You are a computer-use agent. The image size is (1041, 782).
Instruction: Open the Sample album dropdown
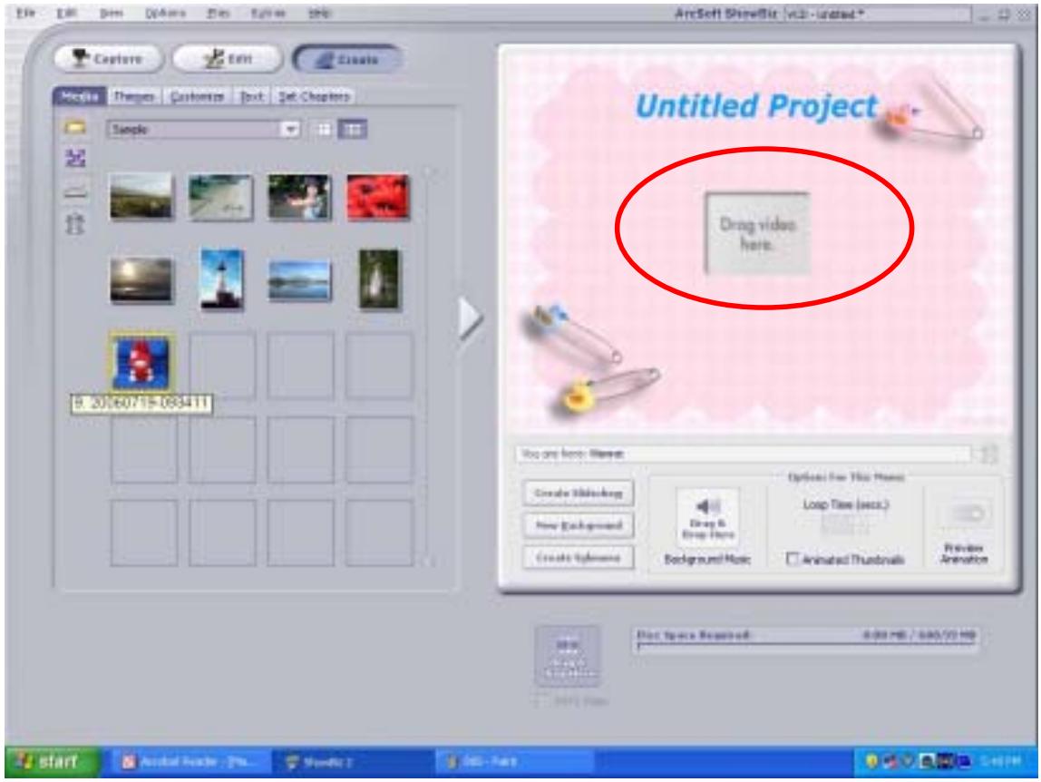click(295, 130)
